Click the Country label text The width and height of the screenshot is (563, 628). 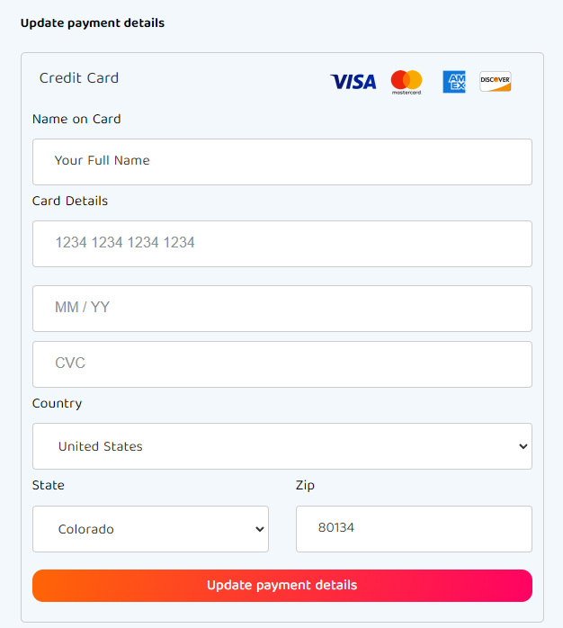(57, 403)
